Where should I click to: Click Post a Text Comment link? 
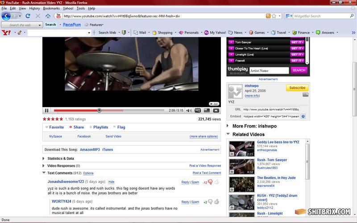pyautogui.click(x=207, y=173)
